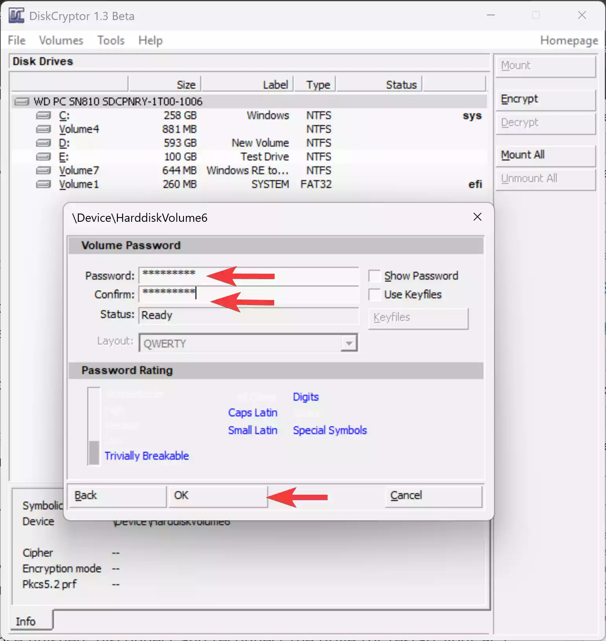The width and height of the screenshot is (606, 641).
Task: Click the 'Small Latin' rating label
Action: 253,430
